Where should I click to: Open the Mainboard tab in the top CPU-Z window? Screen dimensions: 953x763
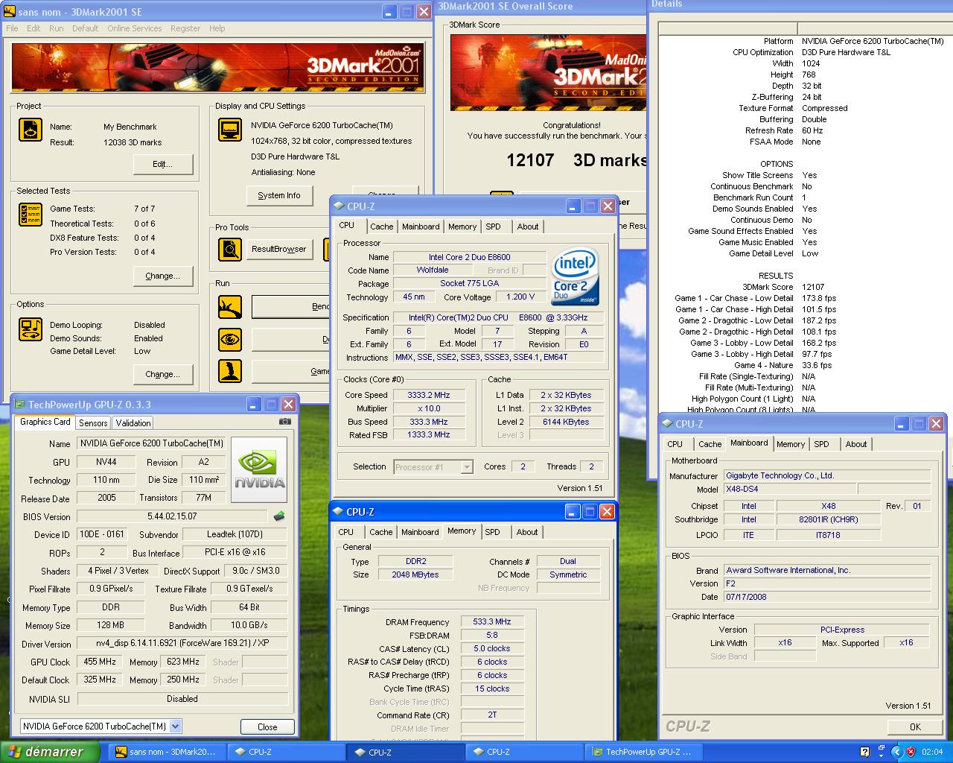pyautogui.click(x=421, y=227)
